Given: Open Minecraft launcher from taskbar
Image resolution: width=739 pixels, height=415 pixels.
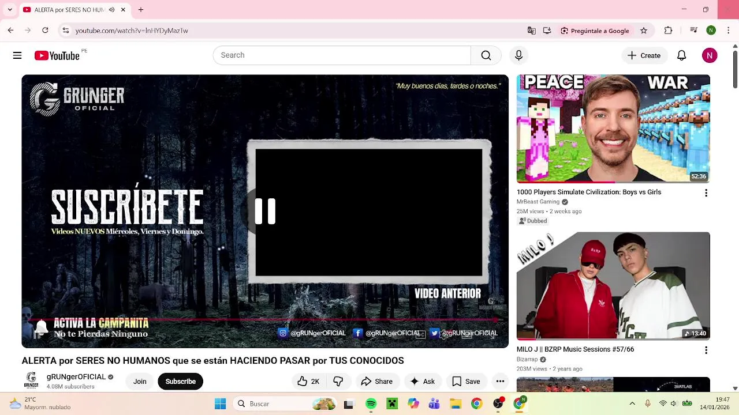Looking at the screenshot, I should [392, 404].
